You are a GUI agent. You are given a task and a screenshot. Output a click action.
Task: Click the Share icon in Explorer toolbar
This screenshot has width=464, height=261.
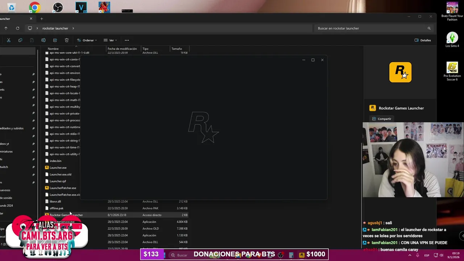55,40
